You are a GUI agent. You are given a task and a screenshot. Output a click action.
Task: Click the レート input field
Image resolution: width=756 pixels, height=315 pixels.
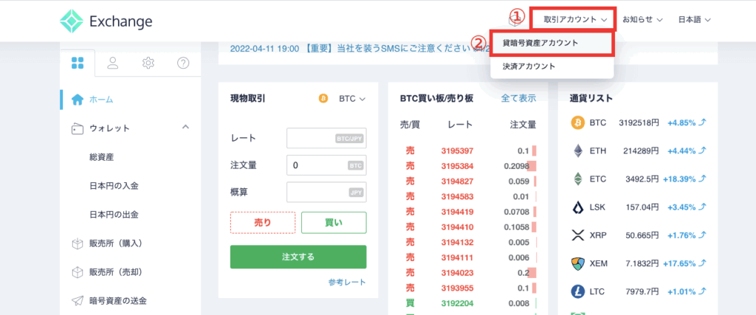(x=326, y=138)
